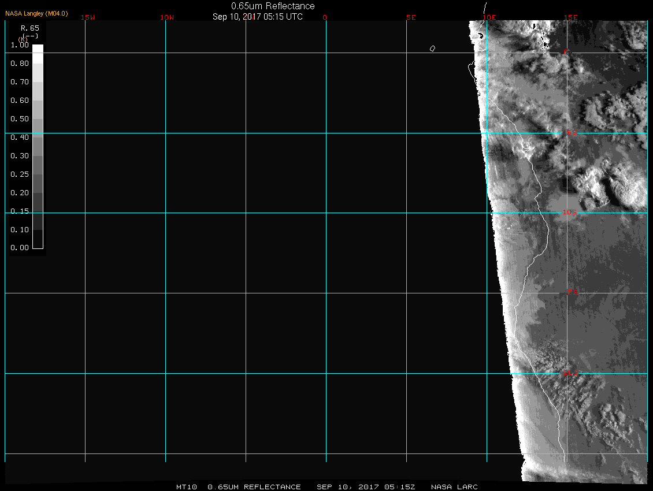Click the 0.80 colorbar tick label
This screenshot has height=491, width=653.
coord(20,64)
